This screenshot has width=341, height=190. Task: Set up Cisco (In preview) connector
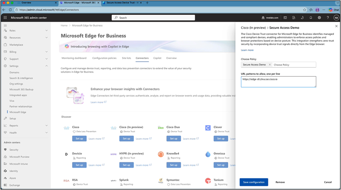point(126,138)
